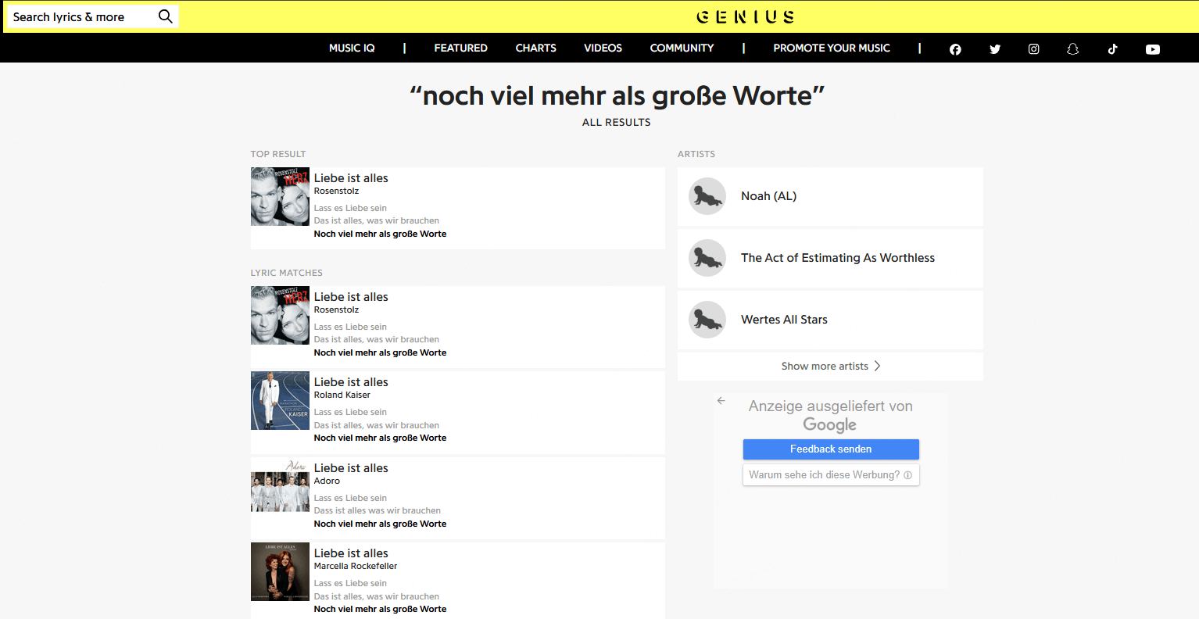Open the Music IQ menu item
Image resolution: width=1199 pixels, height=619 pixels.
click(352, 48)
